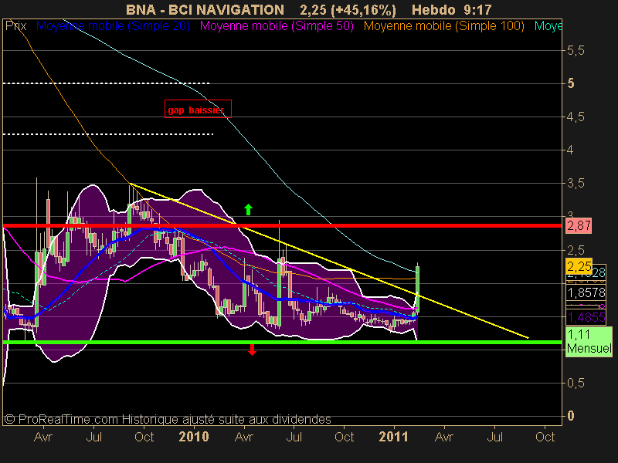Click the yellow descending trendline

(330, 260)
